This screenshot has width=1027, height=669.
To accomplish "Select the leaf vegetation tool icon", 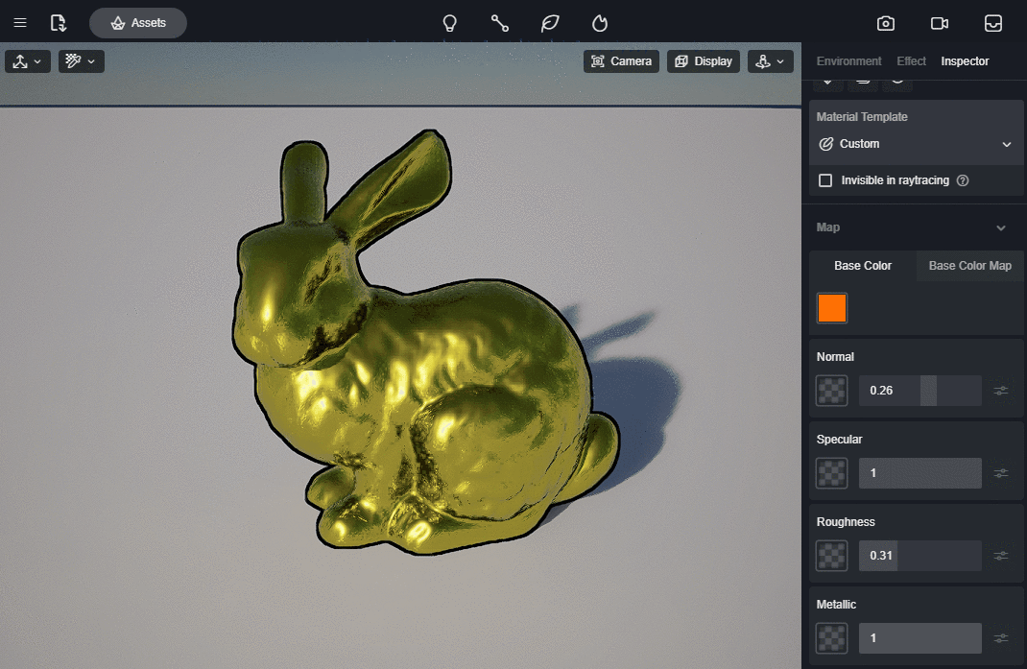I will [x=550, y=24].
